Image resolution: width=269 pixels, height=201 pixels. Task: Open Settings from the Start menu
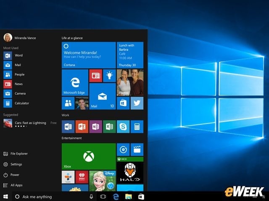[13, 164]
